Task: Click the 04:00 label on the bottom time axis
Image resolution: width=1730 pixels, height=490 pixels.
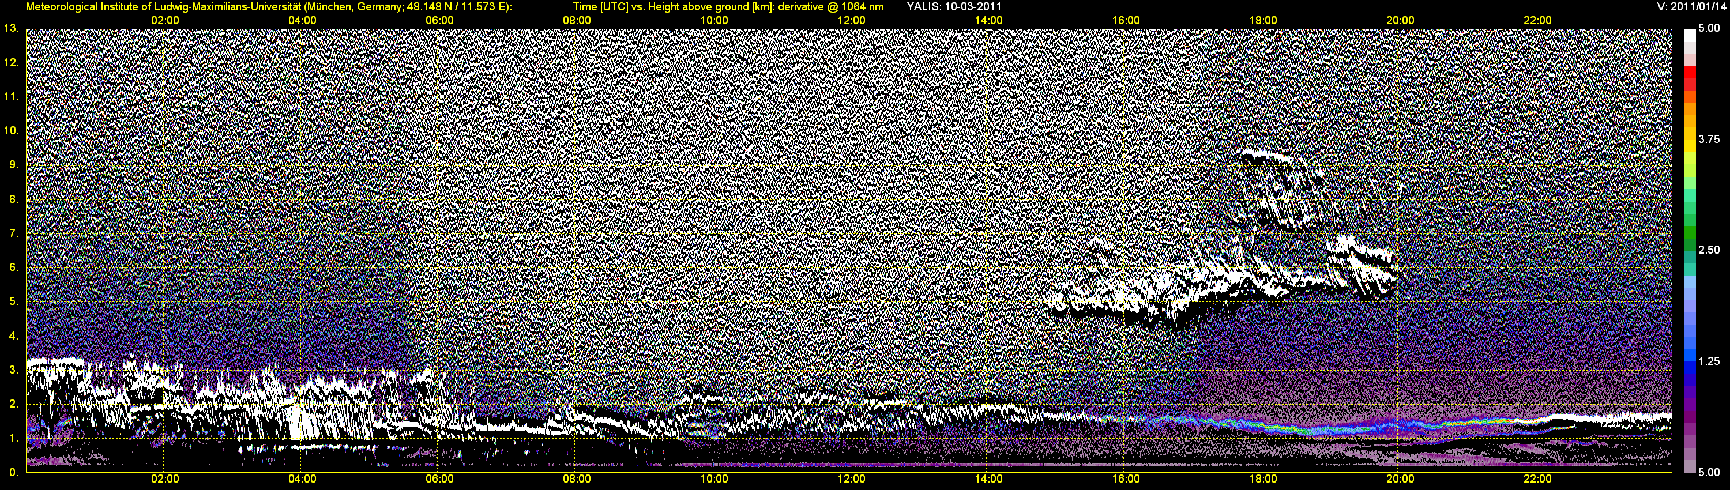Action: coord(302,478)
